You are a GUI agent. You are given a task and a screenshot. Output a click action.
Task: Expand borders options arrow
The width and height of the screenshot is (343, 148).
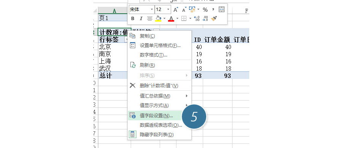tap(190, 19)
